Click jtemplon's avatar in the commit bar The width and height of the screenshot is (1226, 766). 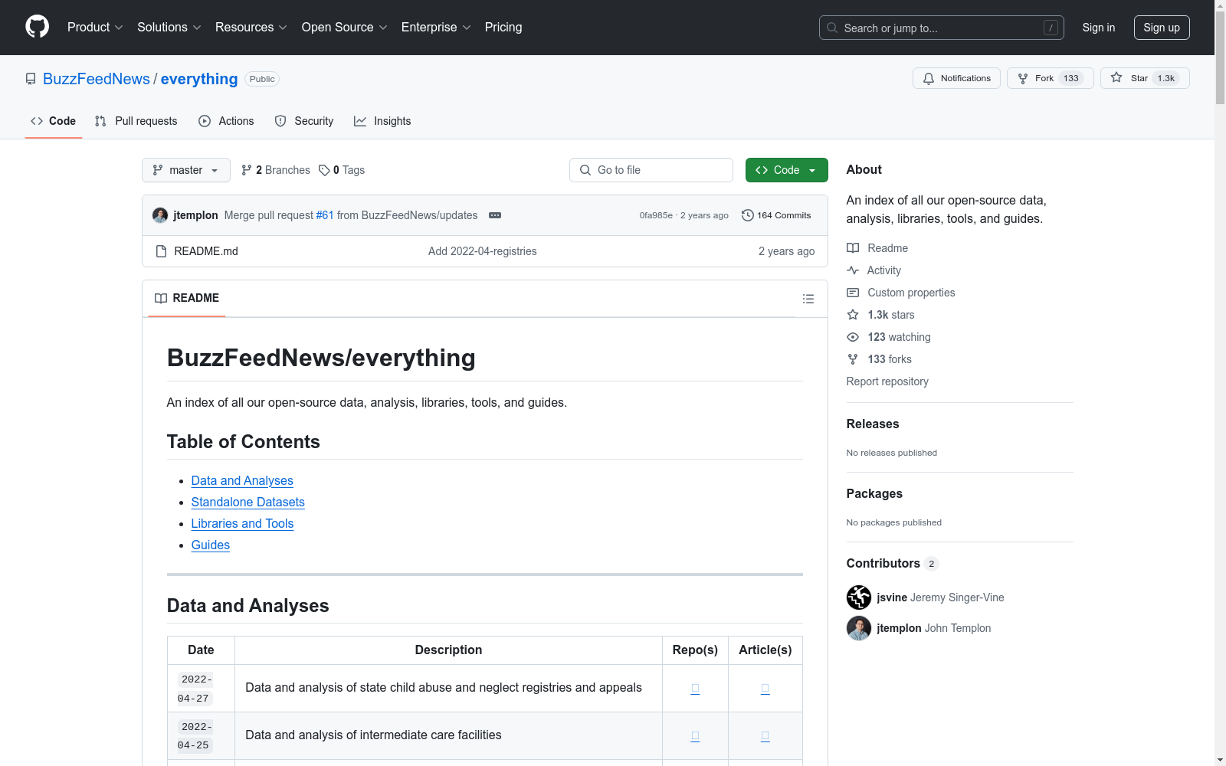pos(160,215)
